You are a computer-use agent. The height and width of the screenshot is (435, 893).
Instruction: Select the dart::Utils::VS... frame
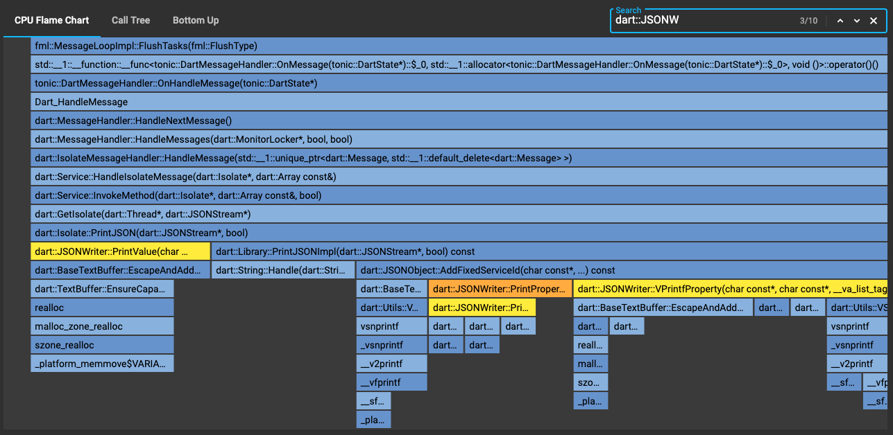(x=857, y=308)
